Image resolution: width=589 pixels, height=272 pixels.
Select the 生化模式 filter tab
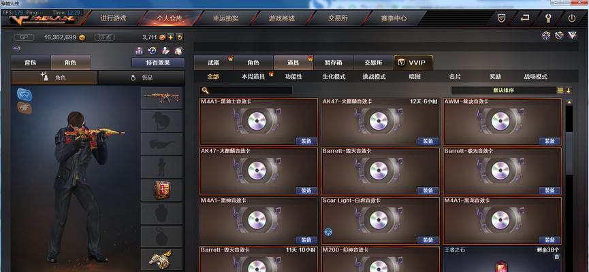click(334, 77)
